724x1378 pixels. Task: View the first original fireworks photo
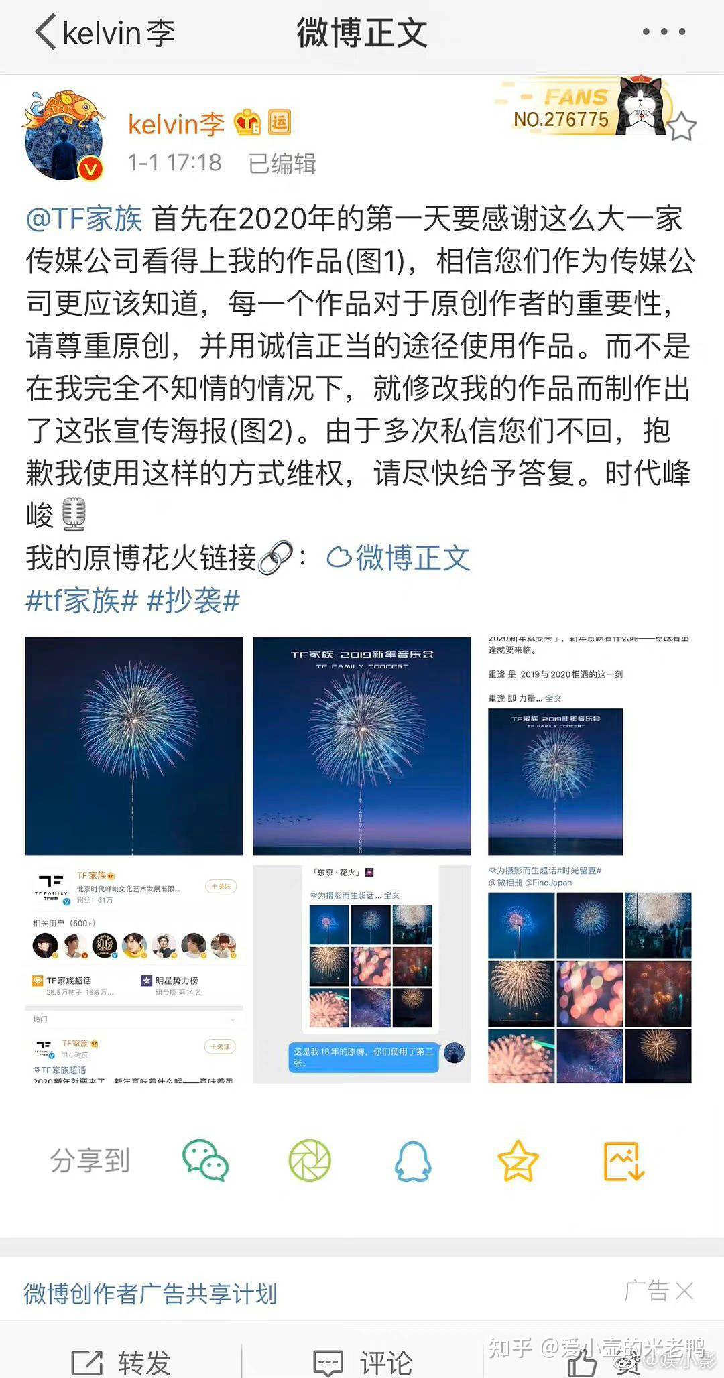point(134,746)
